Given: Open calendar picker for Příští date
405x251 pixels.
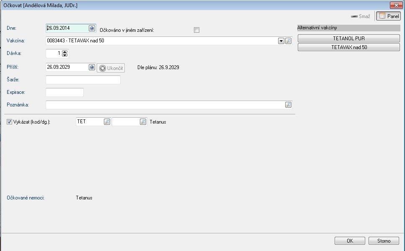Looking at the screenshot, I should point(92,67).
